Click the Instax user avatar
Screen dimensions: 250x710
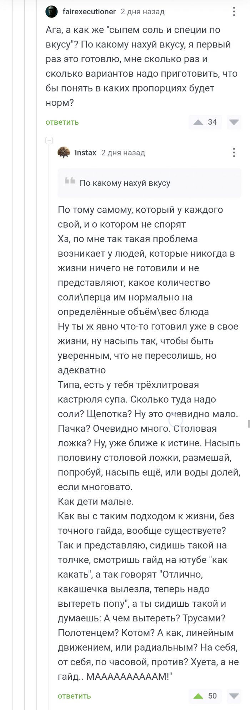pyautogui.click(x=64, y=153)
